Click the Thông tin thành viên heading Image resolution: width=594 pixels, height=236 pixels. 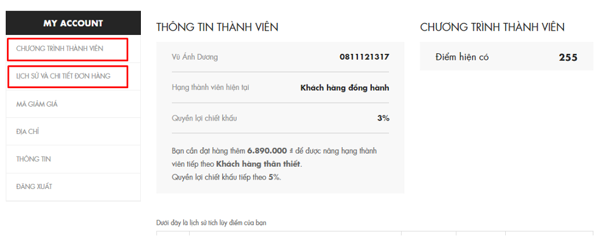pyautogui.click(x=217, y=27)
